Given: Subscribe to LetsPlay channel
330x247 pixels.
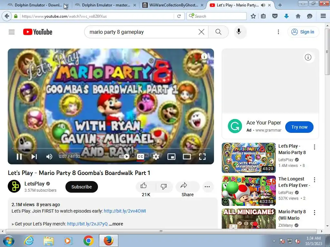Looking at the screenshot, I should point(82,187).
